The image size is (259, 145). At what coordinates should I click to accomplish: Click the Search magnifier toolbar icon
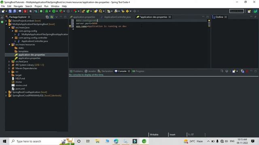point(100,11)
